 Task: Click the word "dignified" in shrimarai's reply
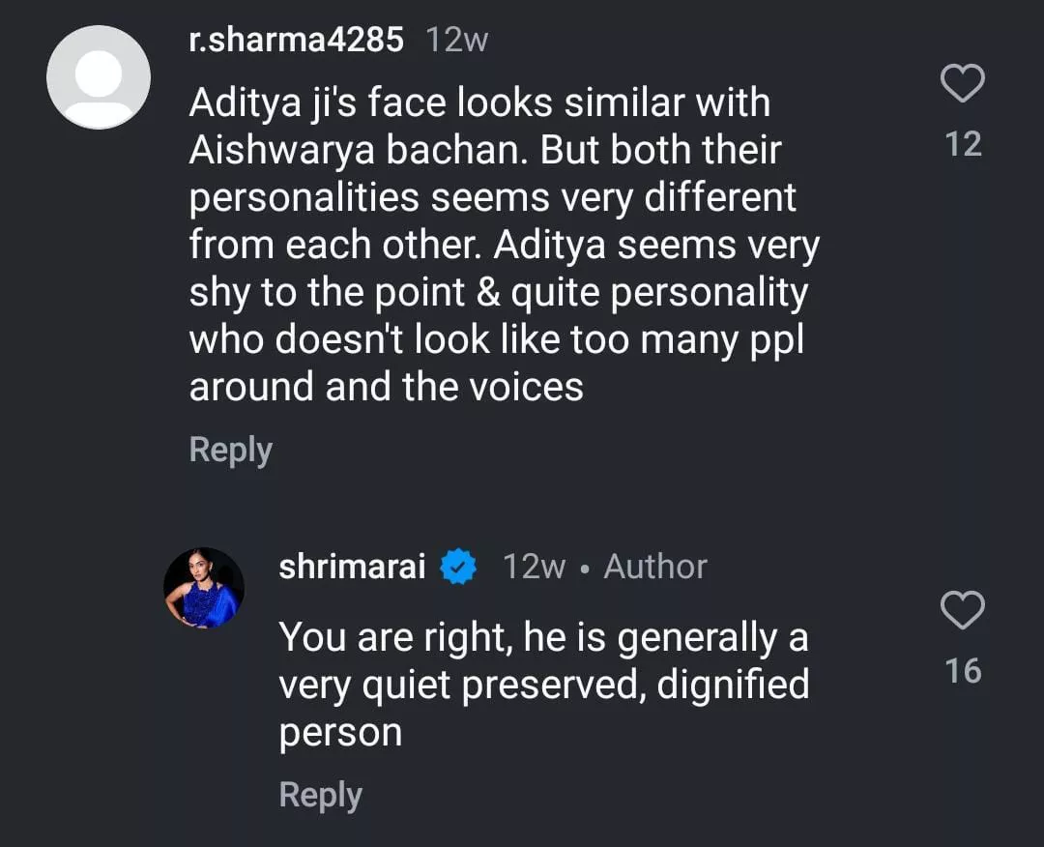click(733, 686)
